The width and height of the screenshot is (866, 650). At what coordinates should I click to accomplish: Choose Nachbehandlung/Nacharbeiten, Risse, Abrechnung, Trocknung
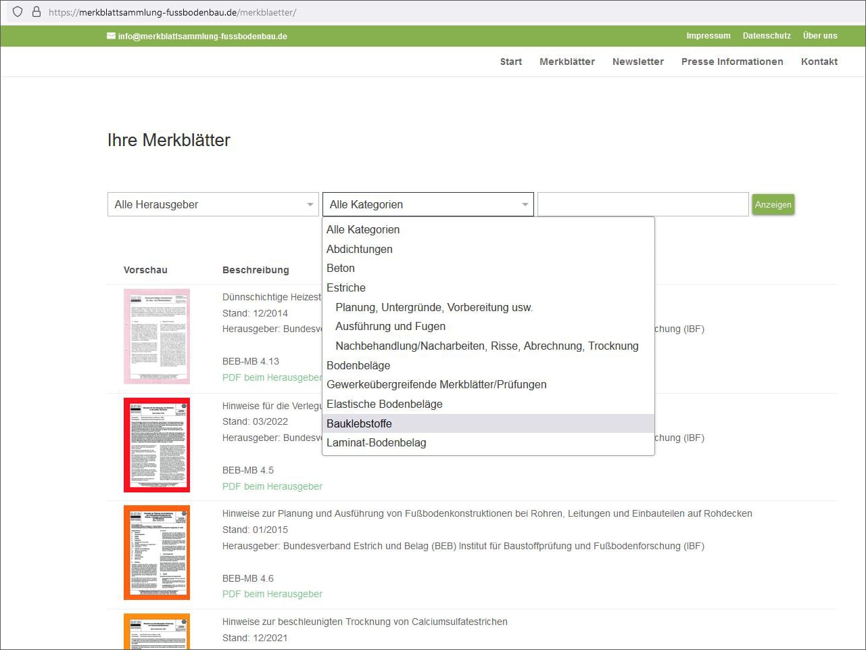(x=488, y=346)
